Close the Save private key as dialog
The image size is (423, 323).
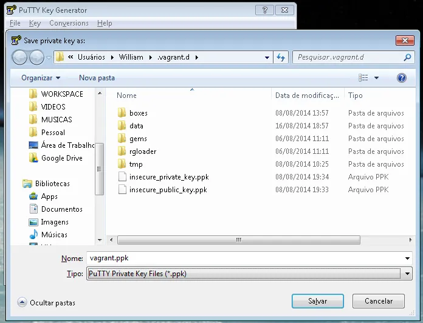[405, 41]
